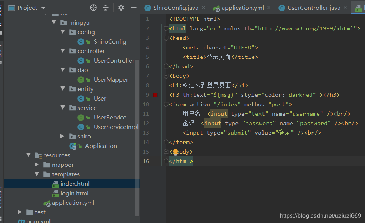The height and width of the screenshot is (223, 365).
Task: Hide the Project panel with minus icon
Action: pos(134,8)
